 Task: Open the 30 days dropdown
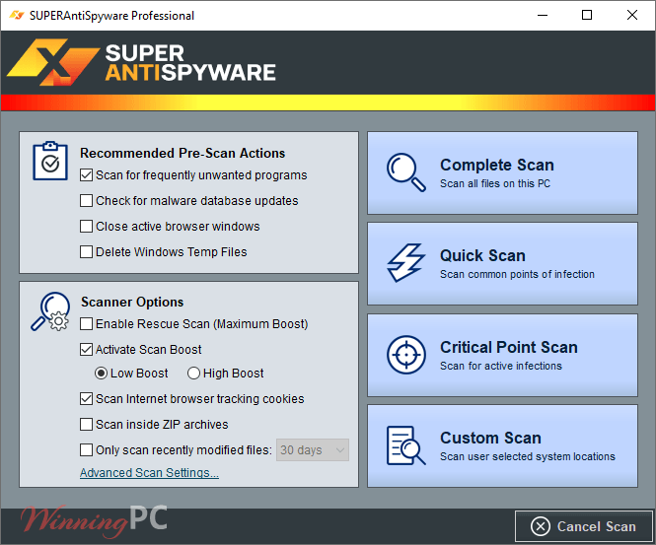313,450
